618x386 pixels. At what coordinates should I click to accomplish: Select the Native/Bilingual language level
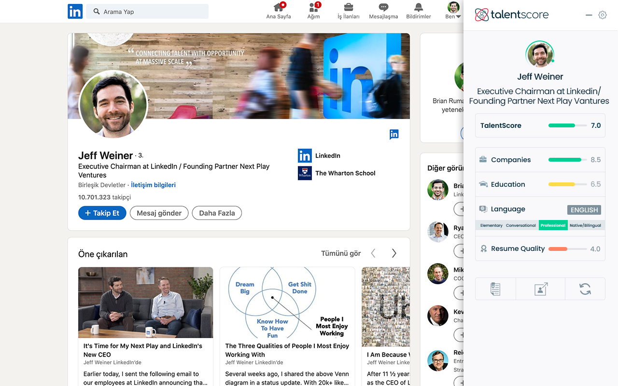click(x=585, y=225)
